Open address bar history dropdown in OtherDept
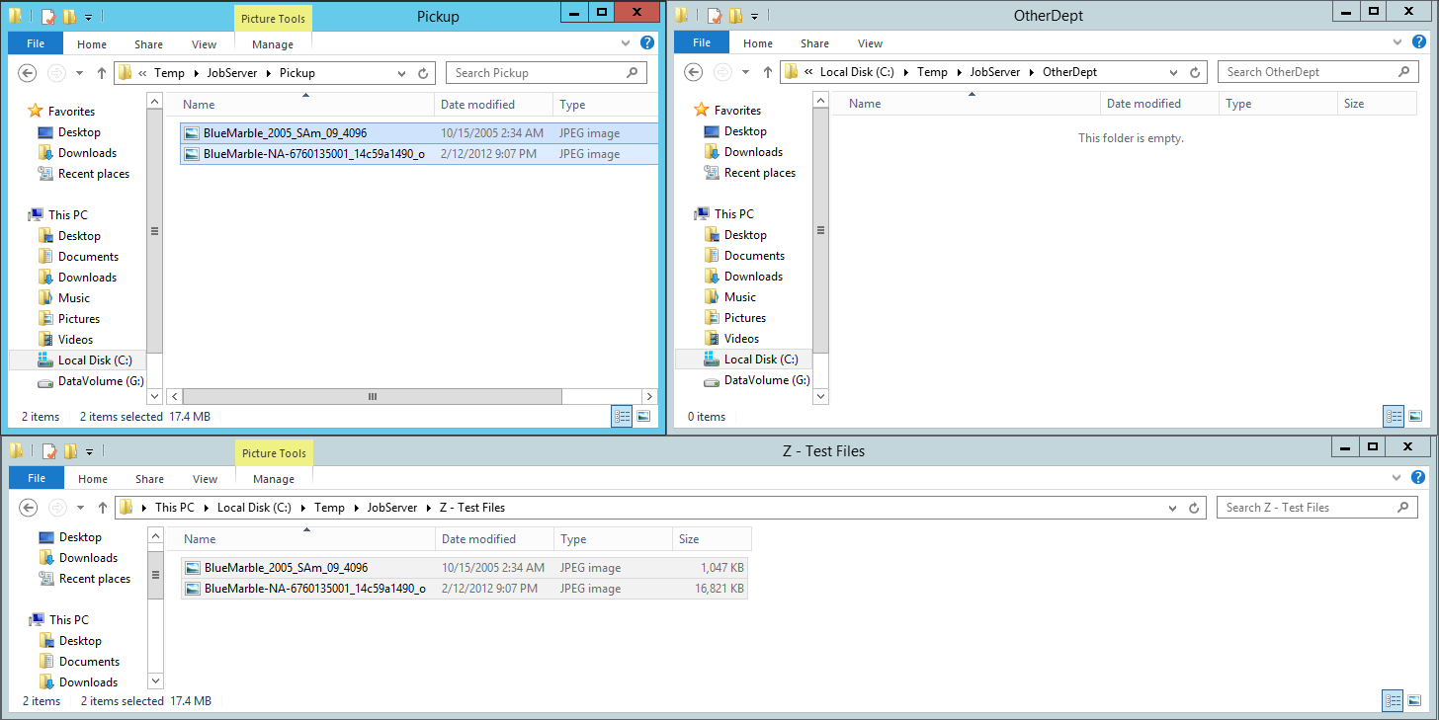Screen dimensions: 1439x720 click(1173, 72)
